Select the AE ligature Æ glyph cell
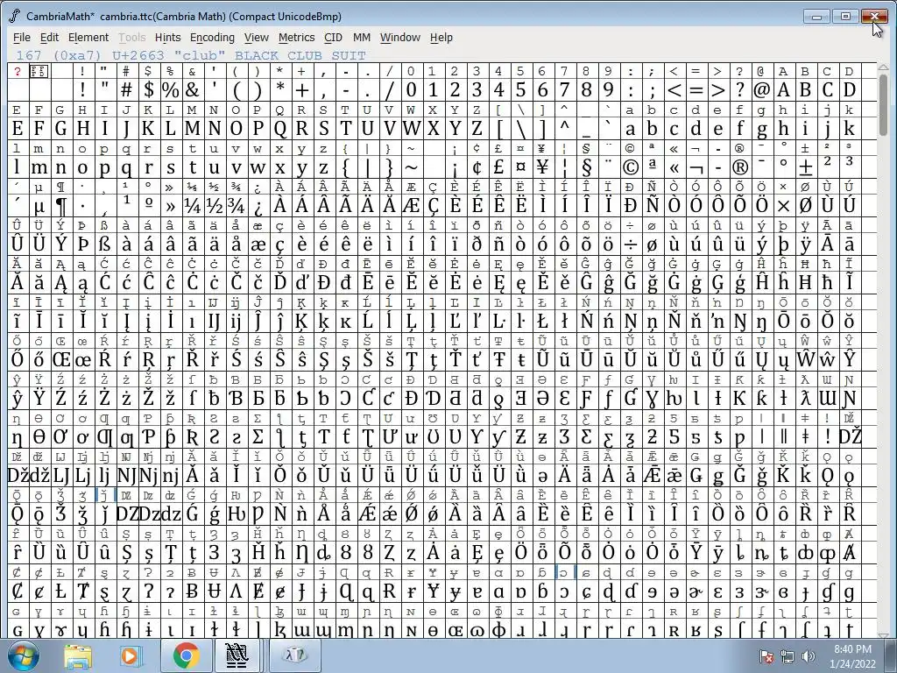Image resolution: width=897 pixels, height=673 pixels. [412, 205]
